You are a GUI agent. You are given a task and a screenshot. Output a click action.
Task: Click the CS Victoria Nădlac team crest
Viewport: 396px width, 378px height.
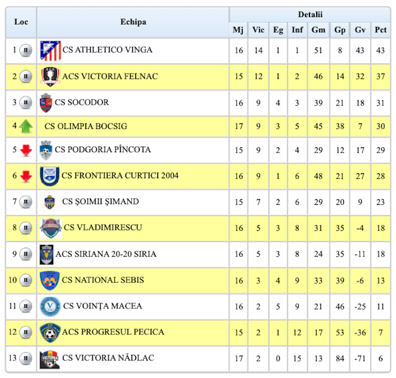(x=50, y=359)
